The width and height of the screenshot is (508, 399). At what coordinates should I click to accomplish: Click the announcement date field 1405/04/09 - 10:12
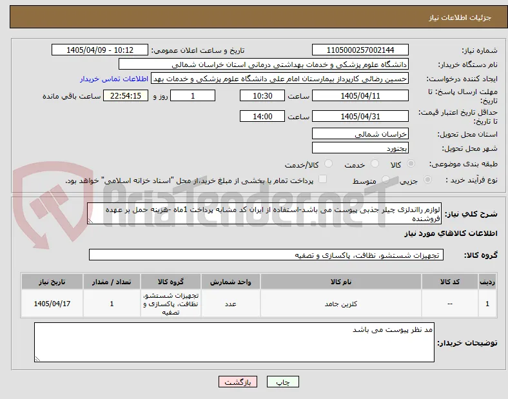(100, 50)
